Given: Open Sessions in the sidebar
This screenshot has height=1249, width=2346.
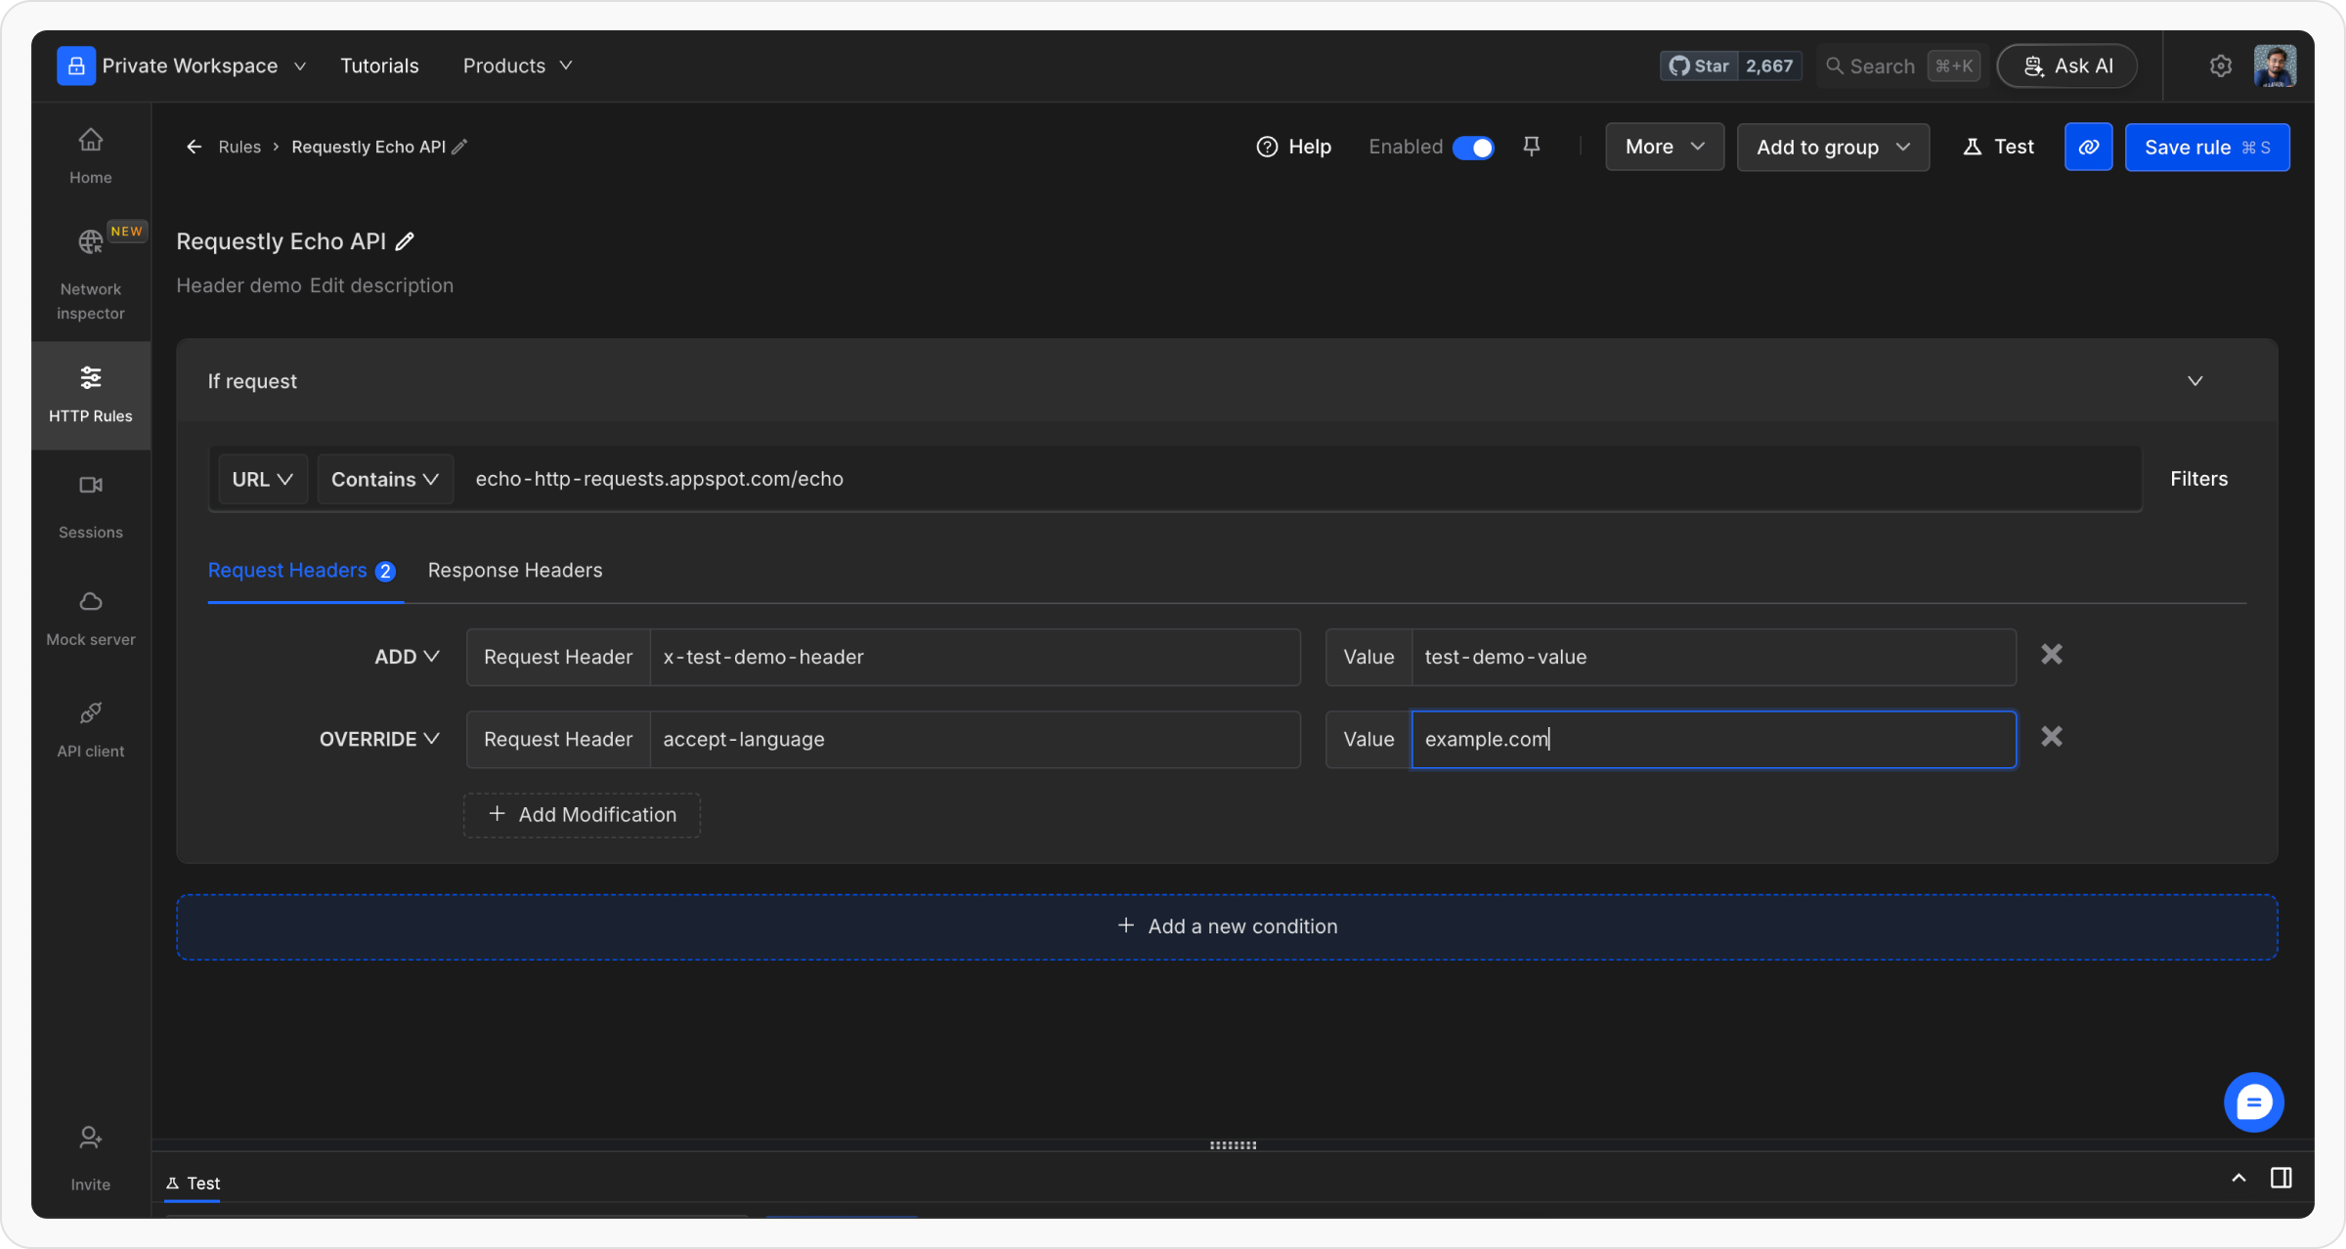Looking at the screenshot, I should [90, 505].
